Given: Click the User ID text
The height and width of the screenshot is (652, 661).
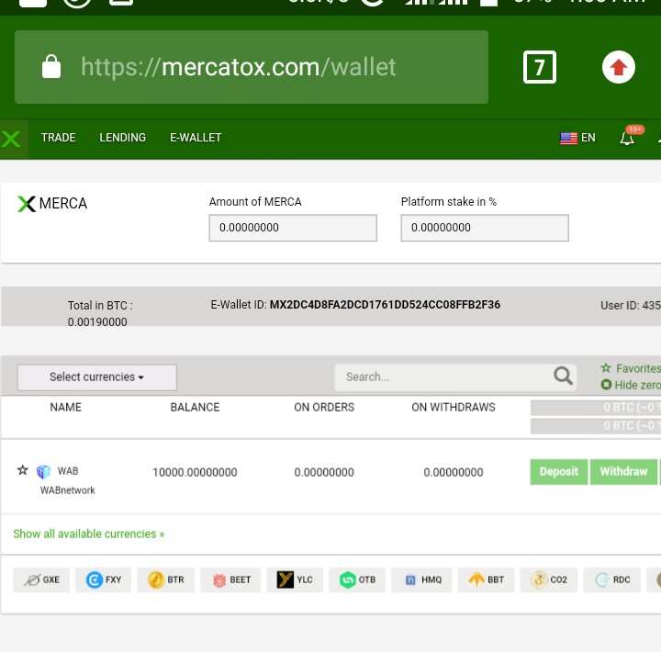Looking at the screenshot, I should point(631,305).
